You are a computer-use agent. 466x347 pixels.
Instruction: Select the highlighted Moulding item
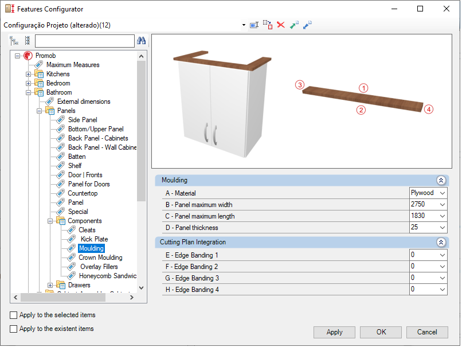(91, 248)
